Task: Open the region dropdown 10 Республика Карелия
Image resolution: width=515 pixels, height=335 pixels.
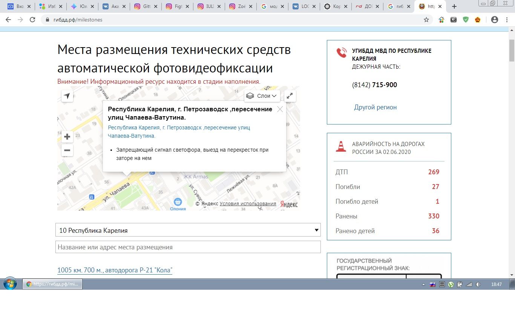Action: coord(188,230)
